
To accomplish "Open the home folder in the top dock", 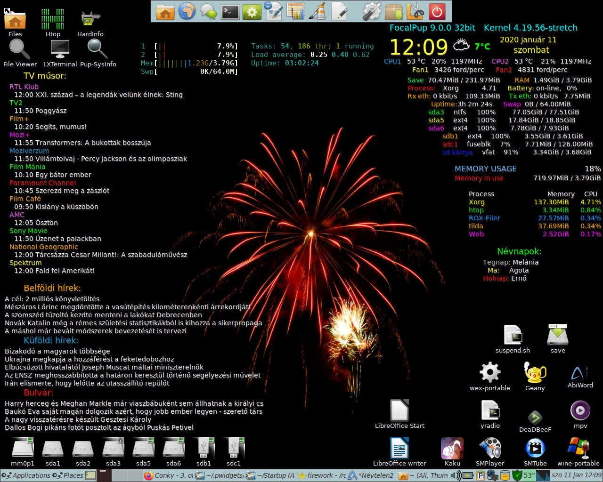I will tap(165, 12).
